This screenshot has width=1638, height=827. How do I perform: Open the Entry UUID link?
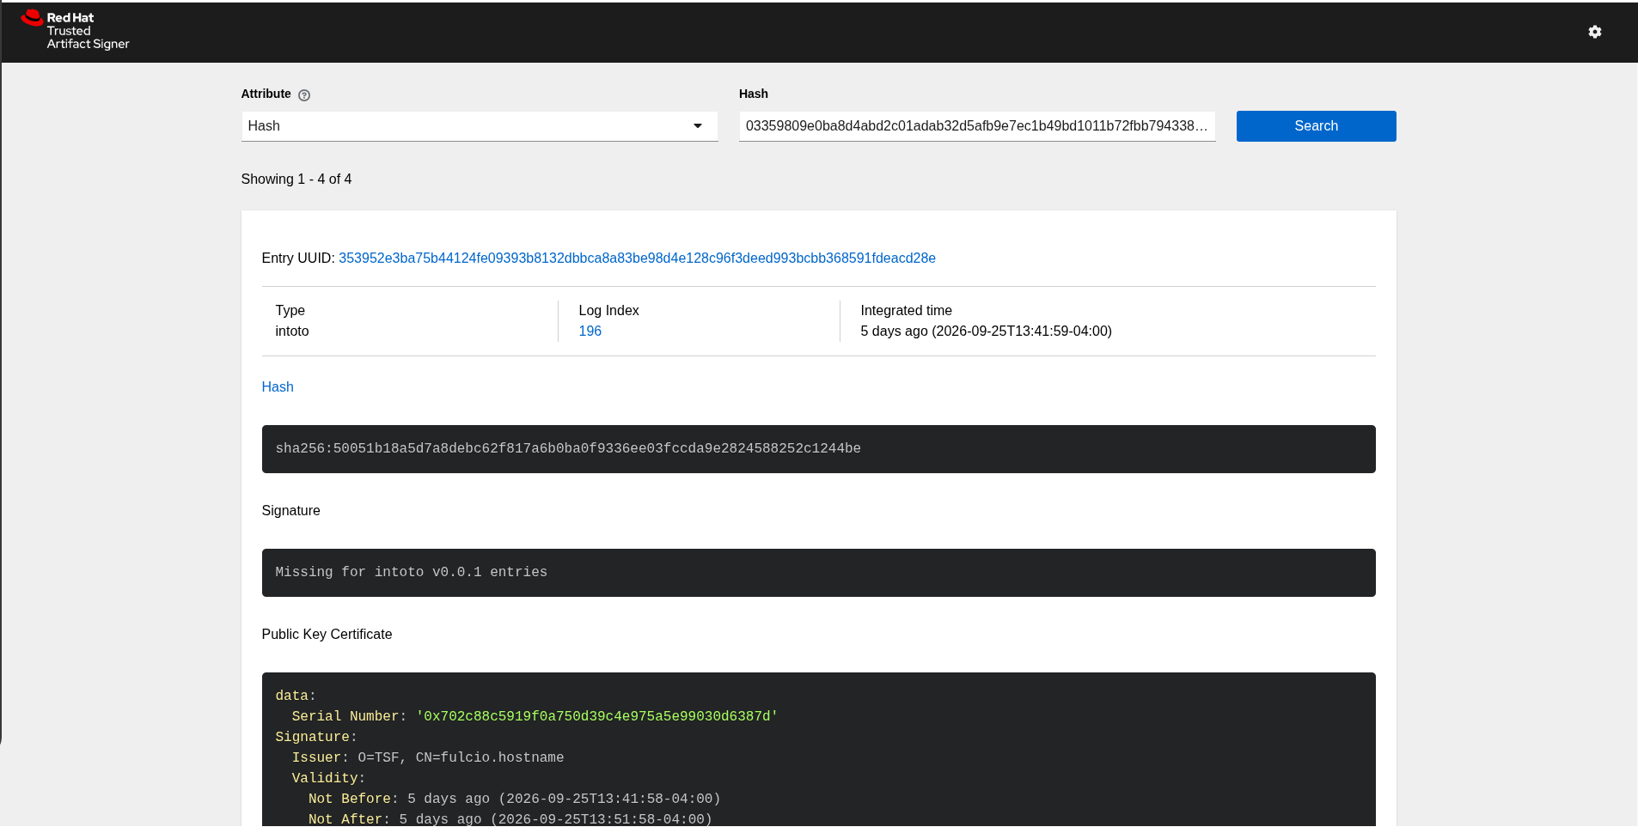click(x=637, y=258)
